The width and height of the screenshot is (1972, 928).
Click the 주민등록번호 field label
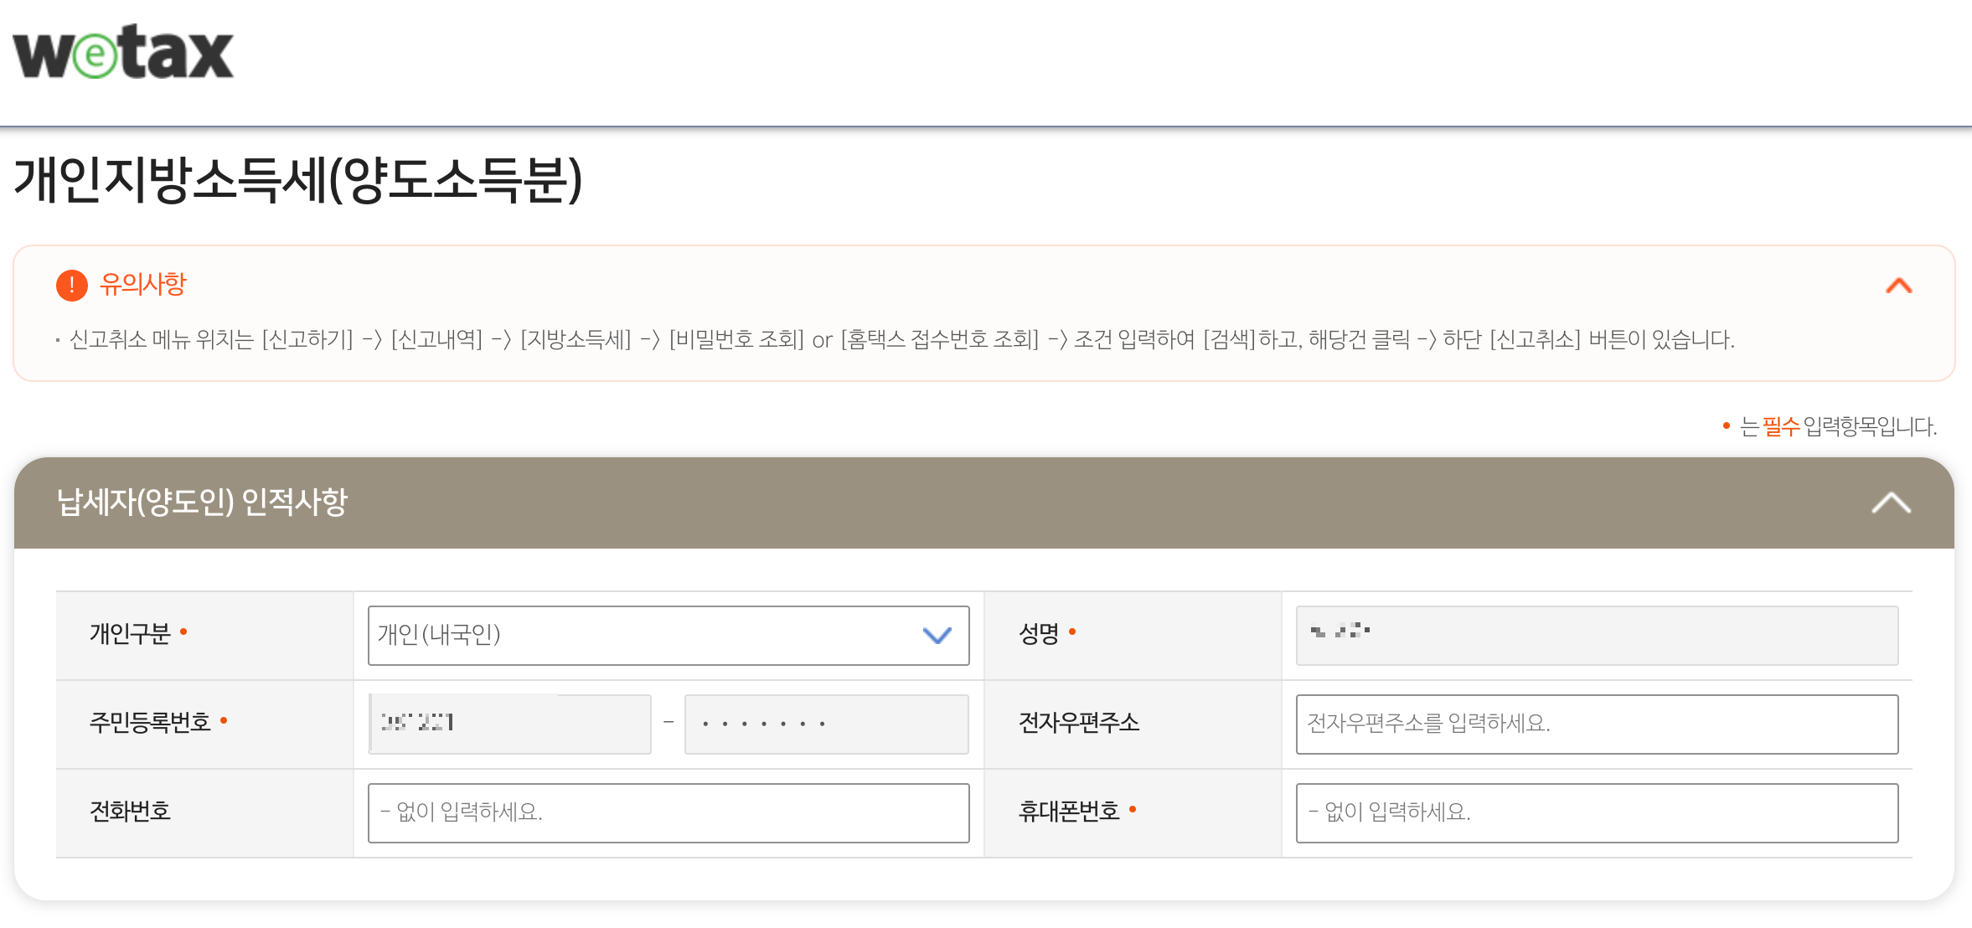(x=150, y=722)
